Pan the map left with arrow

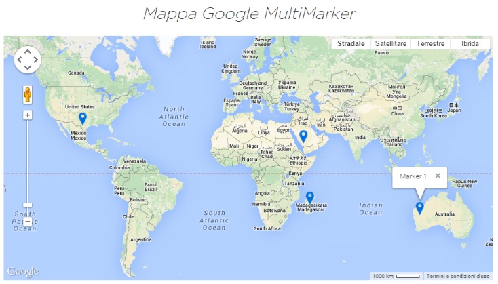point(20,60)
